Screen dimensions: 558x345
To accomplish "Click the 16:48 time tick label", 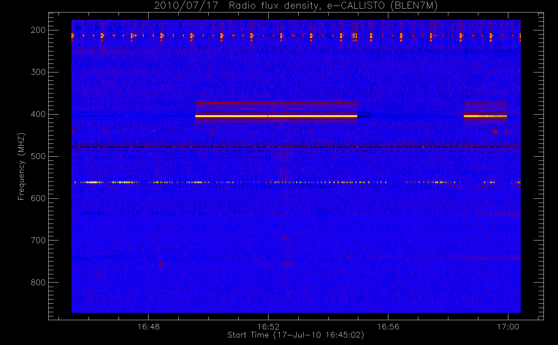I will point(149,327).
